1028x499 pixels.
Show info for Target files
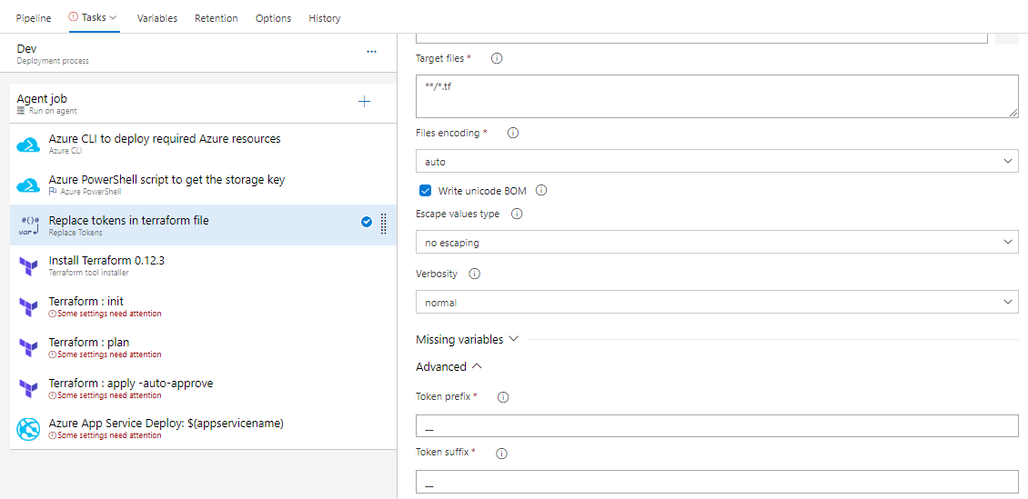[x=497, y=58]
